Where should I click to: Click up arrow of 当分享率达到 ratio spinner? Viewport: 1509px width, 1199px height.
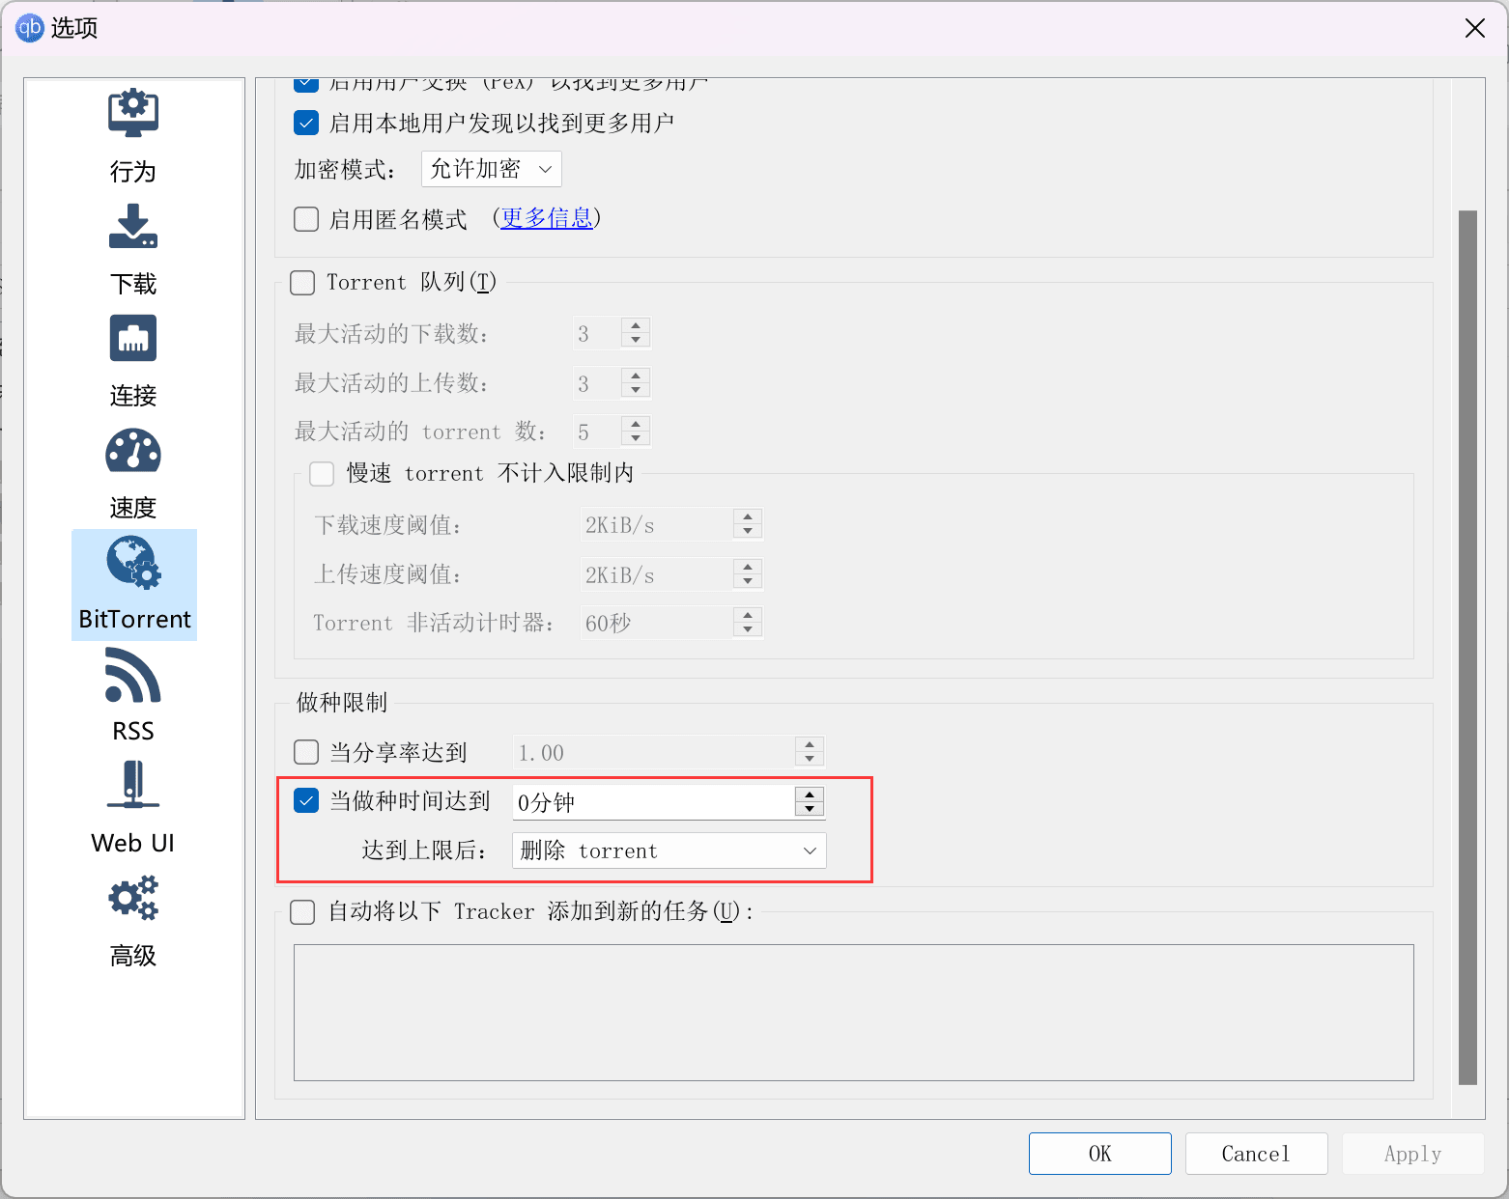(810, 745)
